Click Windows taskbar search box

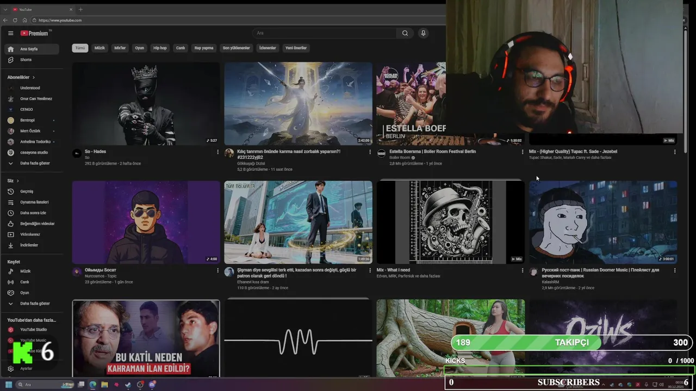(45, 384)
